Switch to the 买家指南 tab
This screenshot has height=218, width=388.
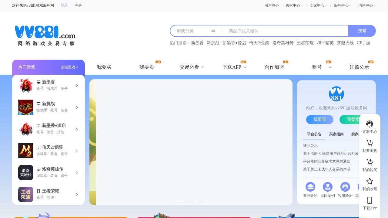click(x=336, y=134)
